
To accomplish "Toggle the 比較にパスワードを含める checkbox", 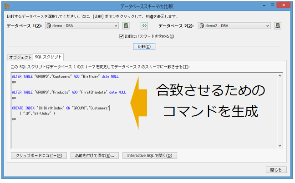I will coord(122,36).
